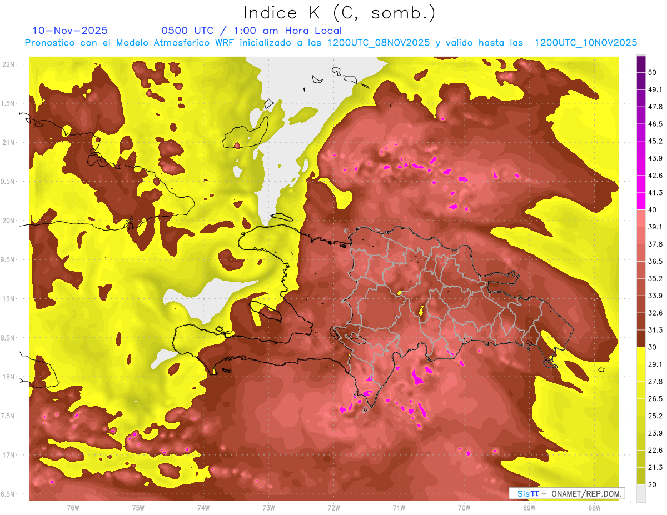
Task: Select the '33.9' value on the color scale
Action: 655,296
